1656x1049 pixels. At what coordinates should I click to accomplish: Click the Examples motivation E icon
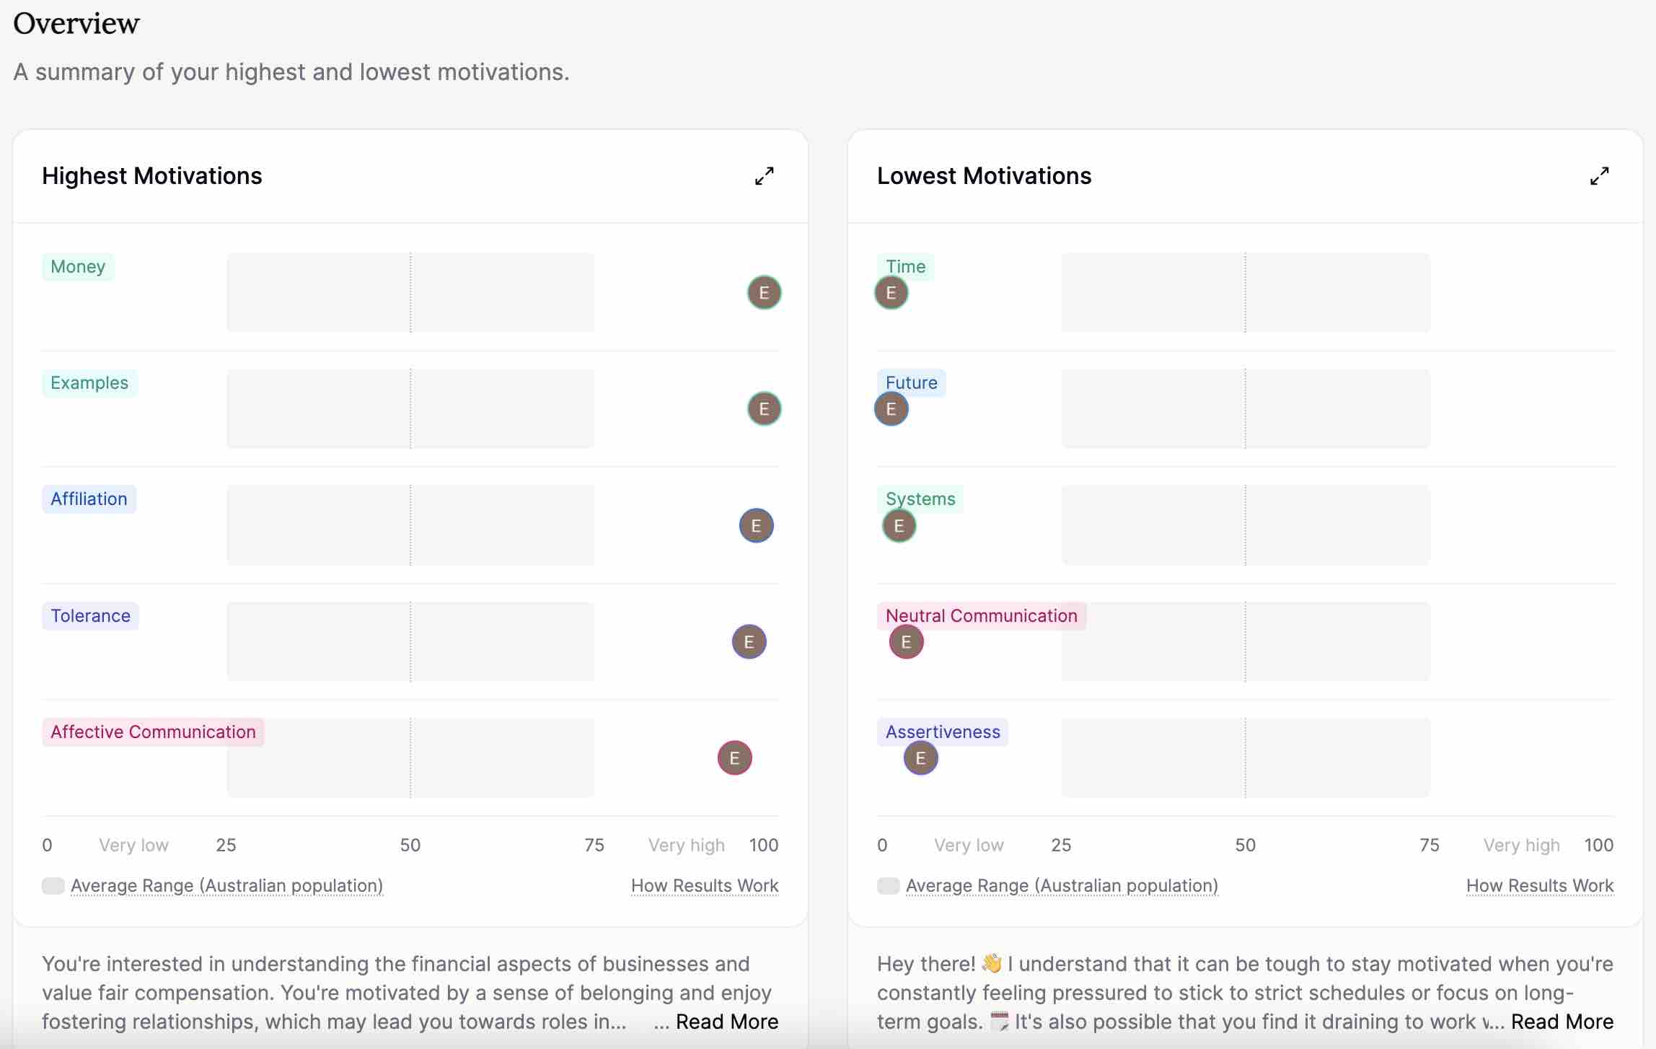tap(764, 407)
